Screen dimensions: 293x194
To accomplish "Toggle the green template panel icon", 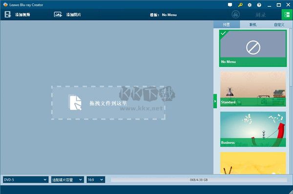I will (287, 15).
